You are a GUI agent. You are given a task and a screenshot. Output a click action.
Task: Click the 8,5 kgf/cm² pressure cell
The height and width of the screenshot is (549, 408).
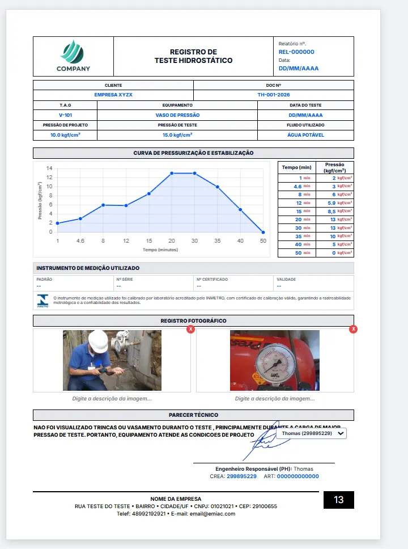click(x=335, y=212)
